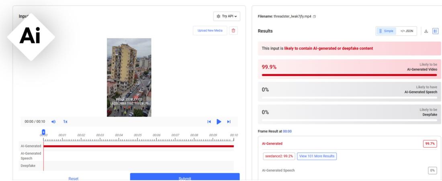Screen dimensions: 442x181
Task: Skip to next frame
Action: point(229,122)
